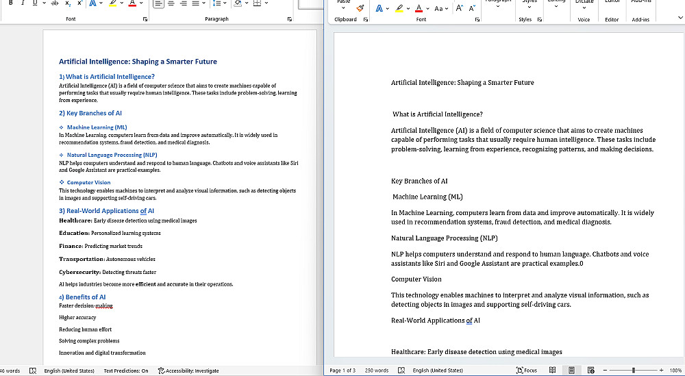Viewport: 685px width, 376px height.
Task: Open font color dropdown in left window
Action: point(140,3)
